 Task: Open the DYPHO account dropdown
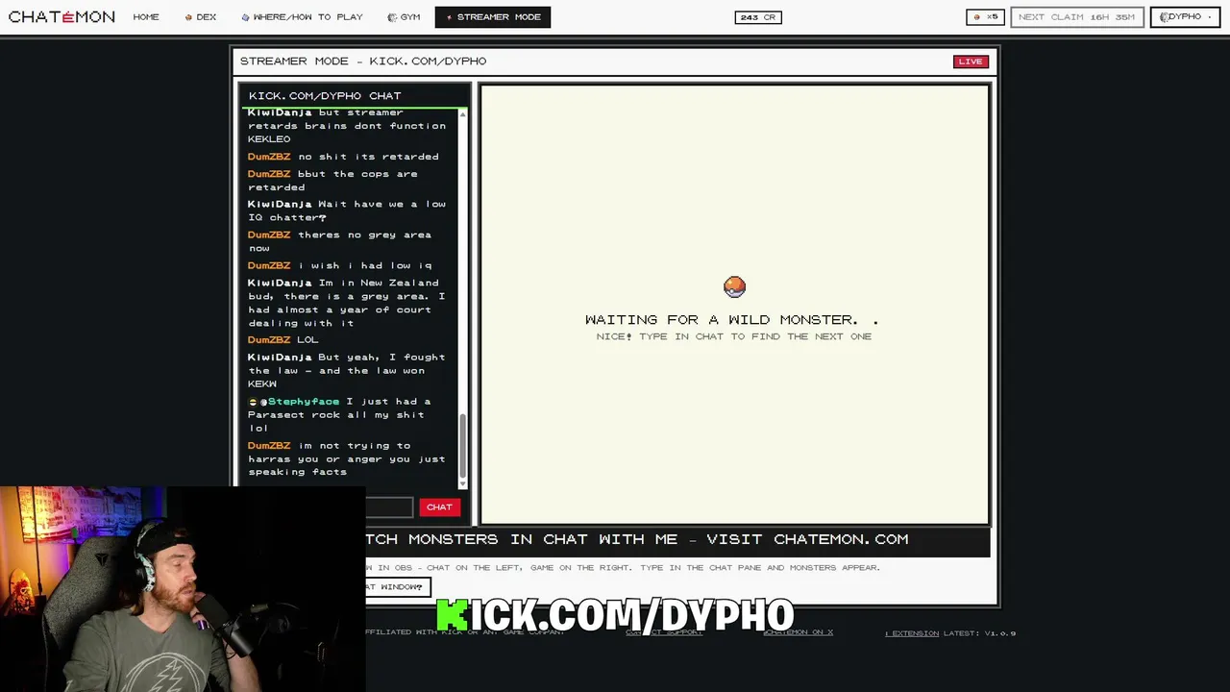click(x=1185, y=17)
